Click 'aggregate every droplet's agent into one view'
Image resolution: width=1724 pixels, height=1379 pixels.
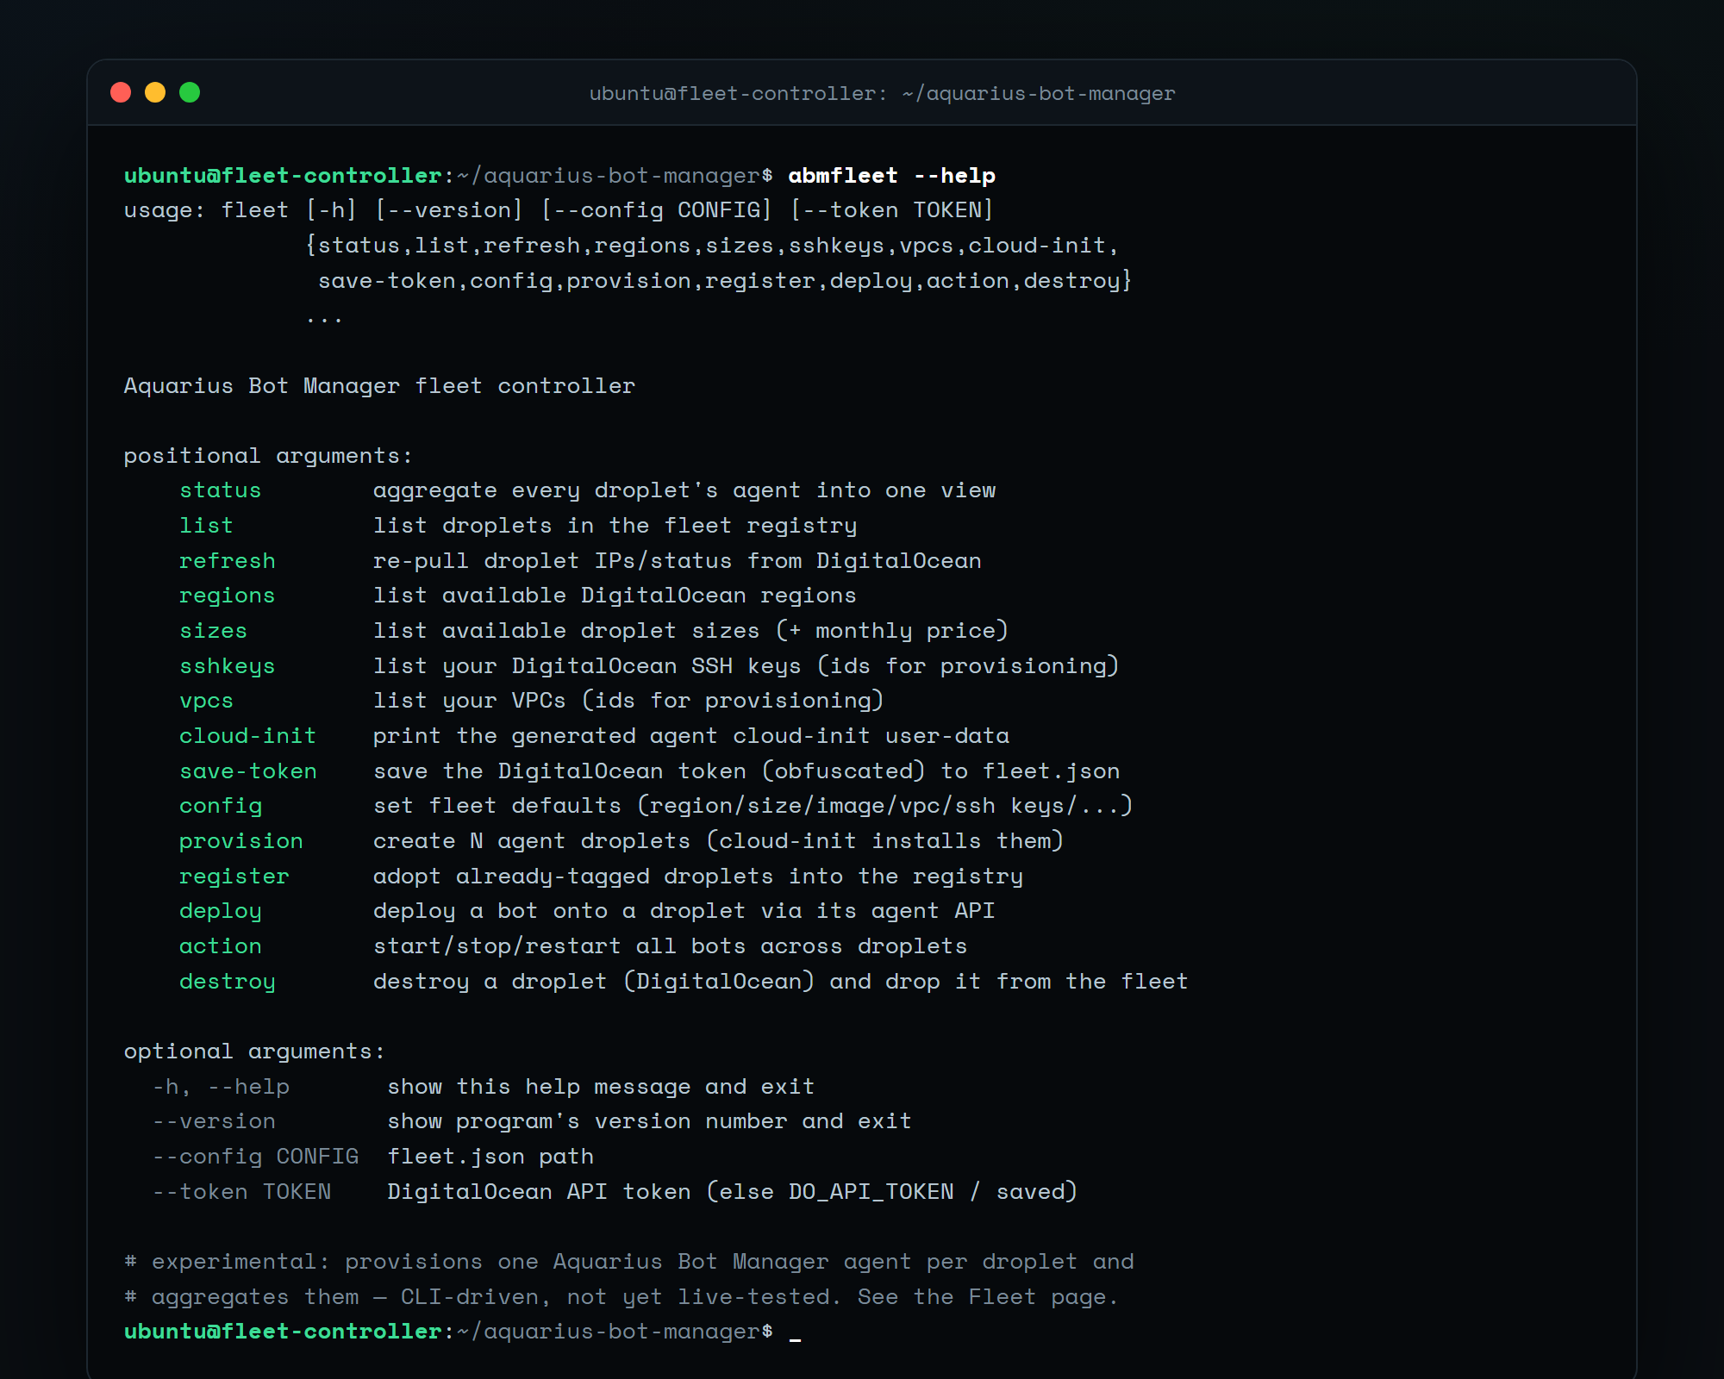click(684, 490)
